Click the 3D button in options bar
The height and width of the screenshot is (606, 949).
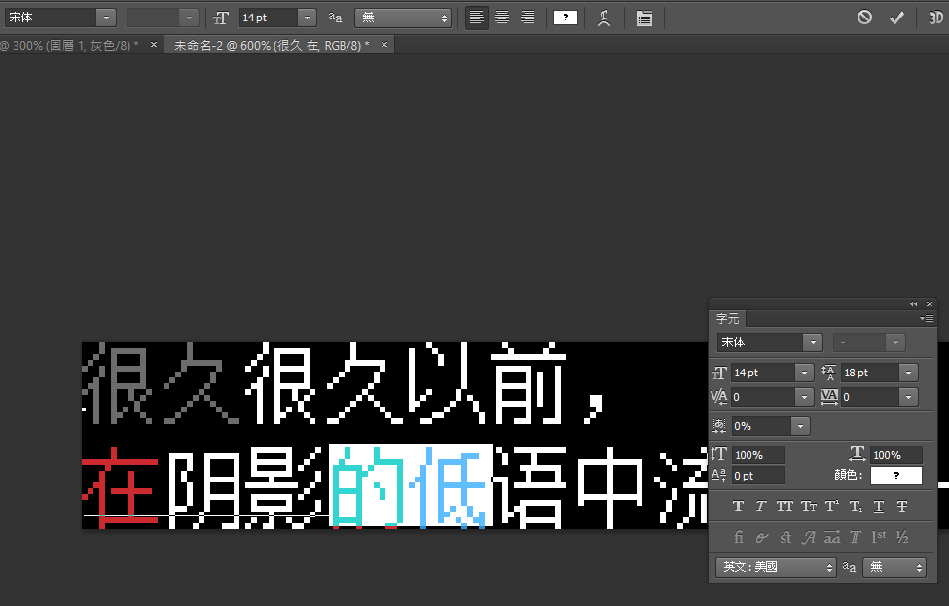[x=935, y=18]
